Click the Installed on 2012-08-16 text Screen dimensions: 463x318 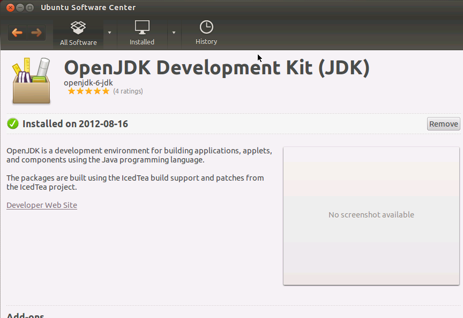pyautogui.click(x=76, y=124)
